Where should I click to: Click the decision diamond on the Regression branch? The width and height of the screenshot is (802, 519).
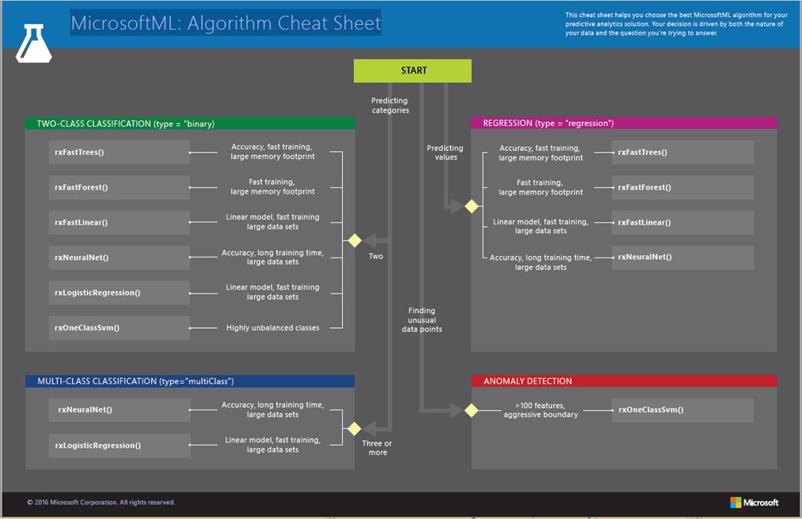(471, 206)
